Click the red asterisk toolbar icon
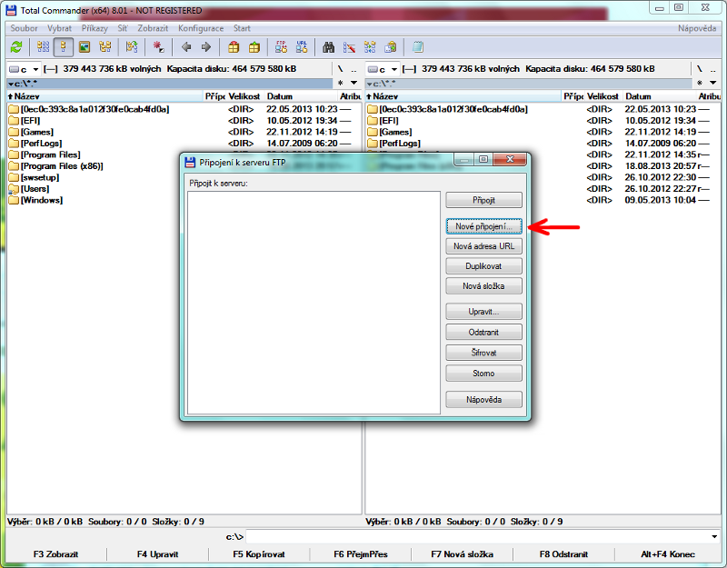727x568 pixels. pos(158,47)
